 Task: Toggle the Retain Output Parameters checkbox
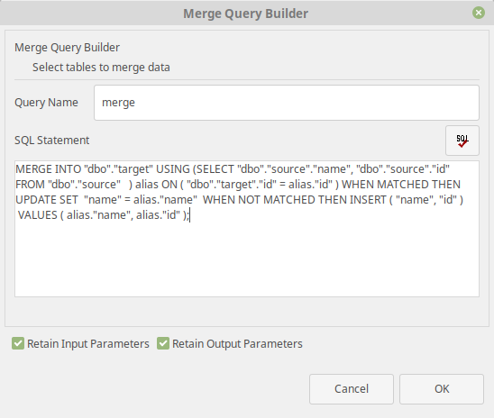(163, 343)
